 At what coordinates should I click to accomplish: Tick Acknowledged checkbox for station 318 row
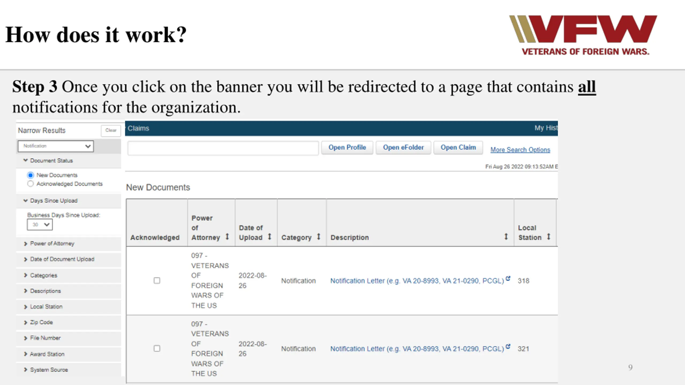coord(157,280)
